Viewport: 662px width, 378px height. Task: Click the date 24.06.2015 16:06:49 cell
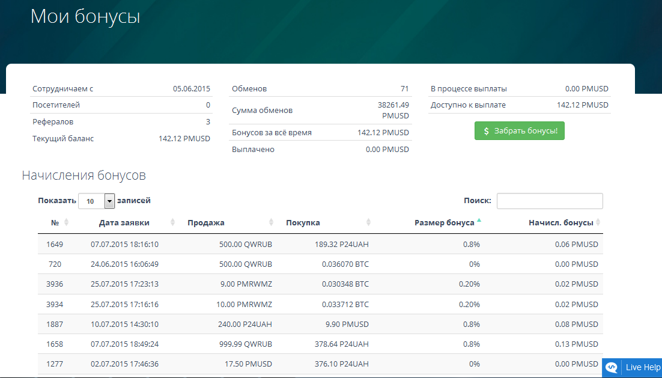tap(124, 264)
